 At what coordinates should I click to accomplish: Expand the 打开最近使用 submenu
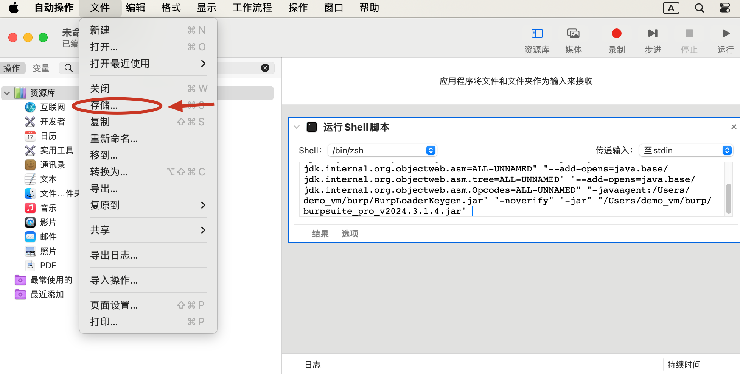(148, 64)
